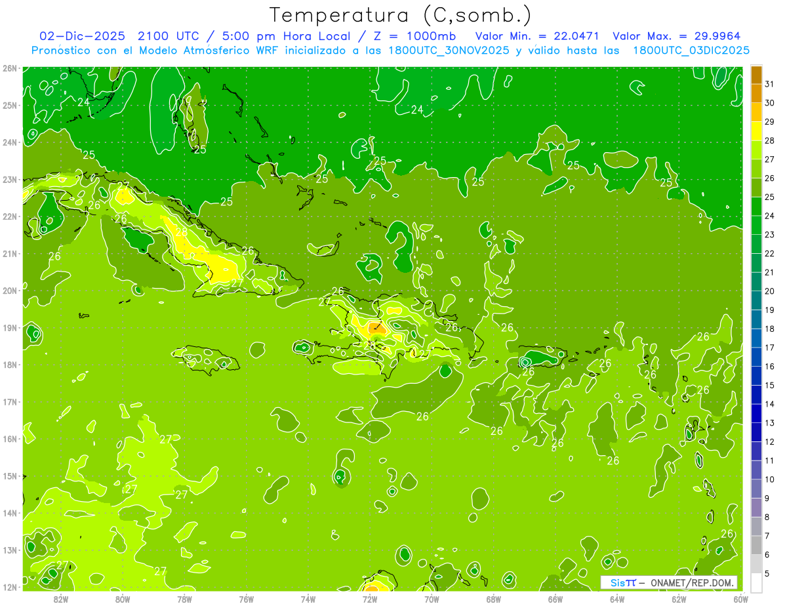Click the 76W longitude axis label
This screenshot has width=787, height=608.
[x=246, y=598]
